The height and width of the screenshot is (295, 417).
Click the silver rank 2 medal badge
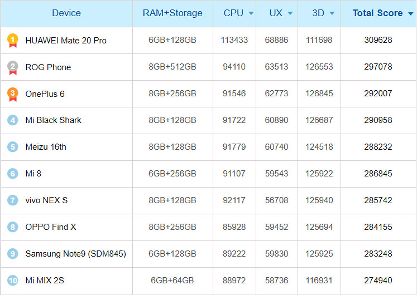[12, 67]
